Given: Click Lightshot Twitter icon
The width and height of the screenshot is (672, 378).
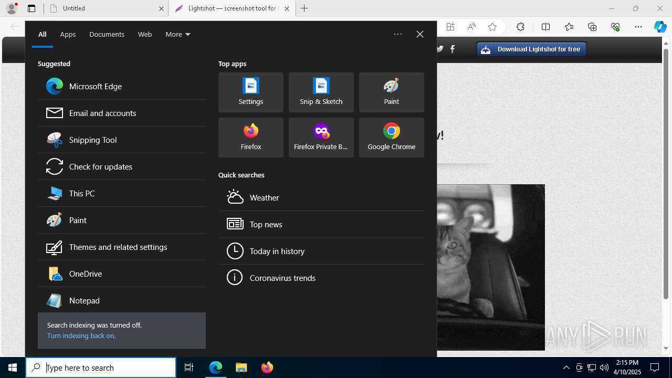Looking at the screenshot, I should click(x=440, y=49).
